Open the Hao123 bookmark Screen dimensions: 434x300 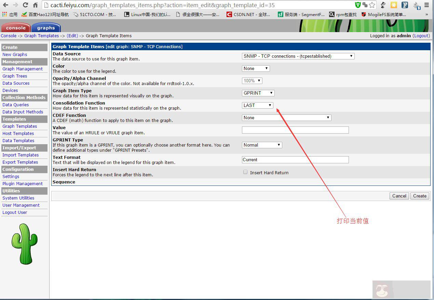(x=45, y=14)
